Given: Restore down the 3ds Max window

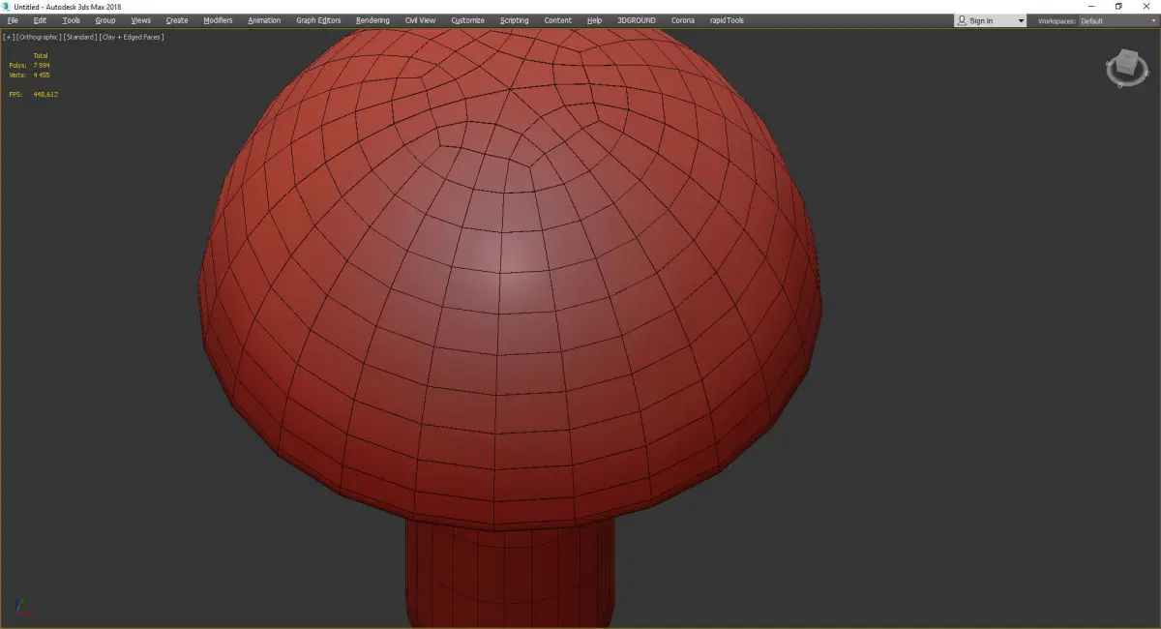Looking at the screenshot, I should [x=1118, y=7].
